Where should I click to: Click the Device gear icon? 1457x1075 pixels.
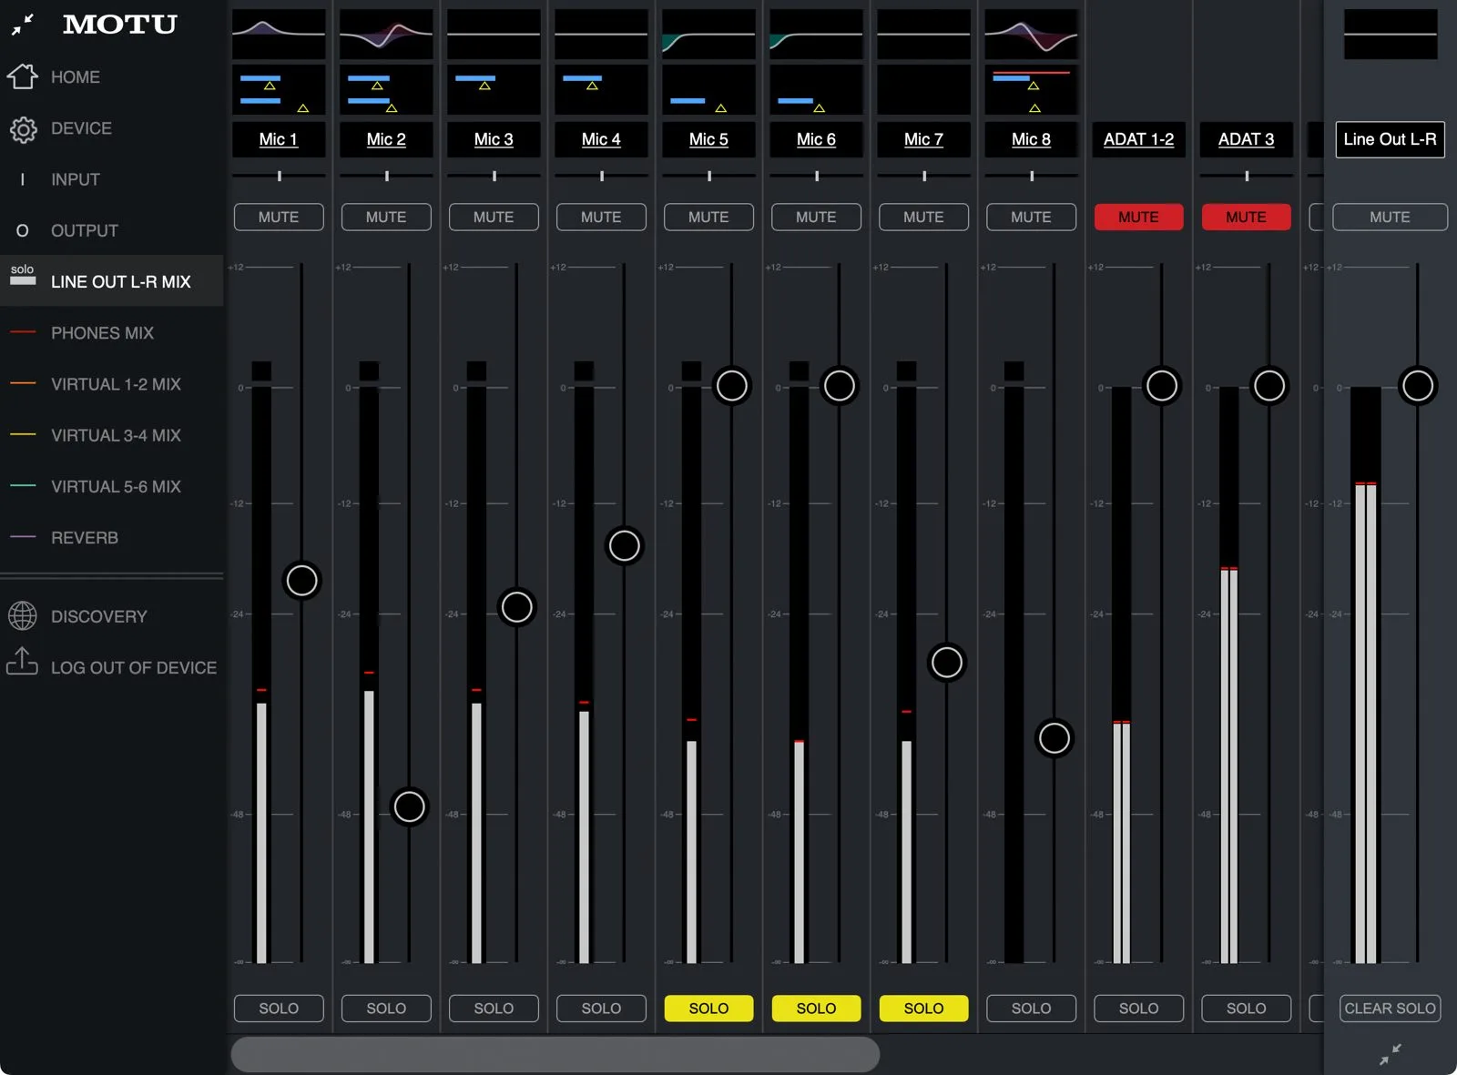23,129
